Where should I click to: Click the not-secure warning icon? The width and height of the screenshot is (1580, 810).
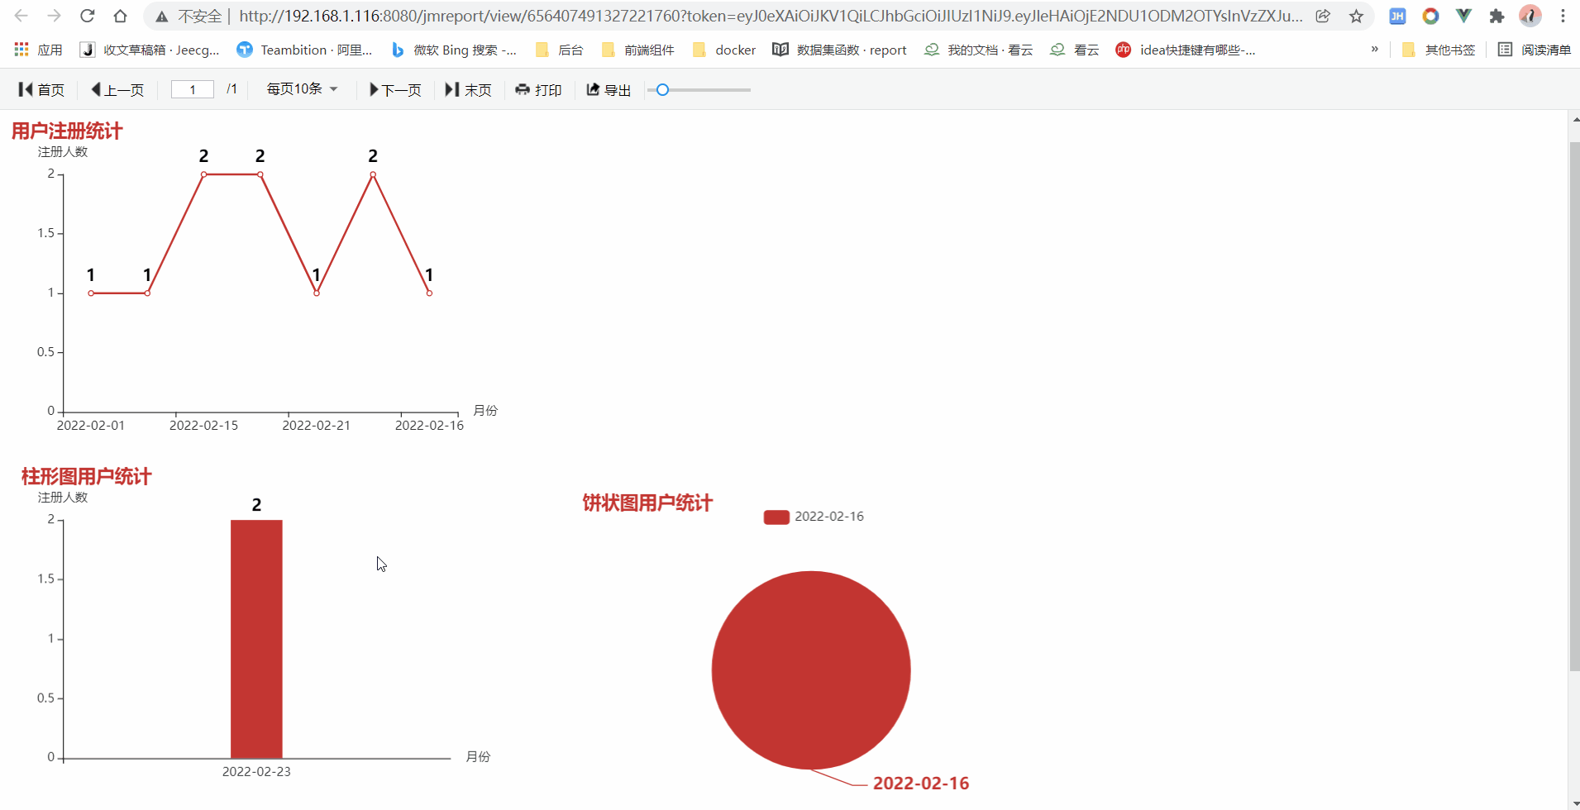pyautogui.click(x=162, y=17)
